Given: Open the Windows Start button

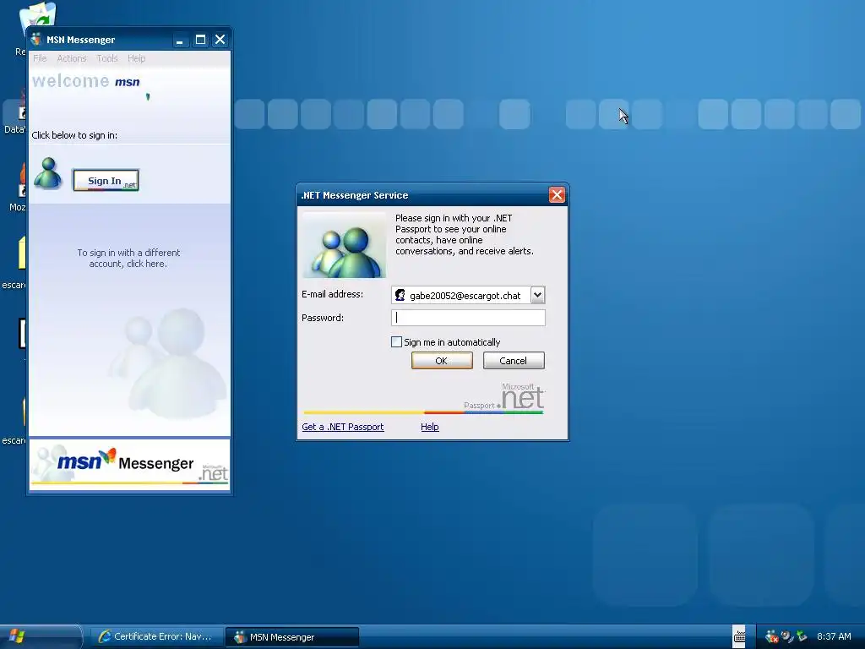Looking at the screenshot, I should [41, 637].
